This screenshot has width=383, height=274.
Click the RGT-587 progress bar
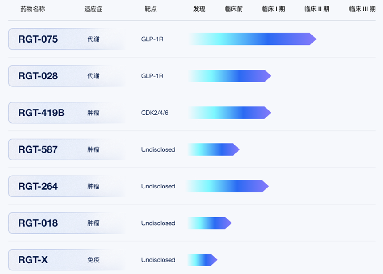(x=214, y=150)
